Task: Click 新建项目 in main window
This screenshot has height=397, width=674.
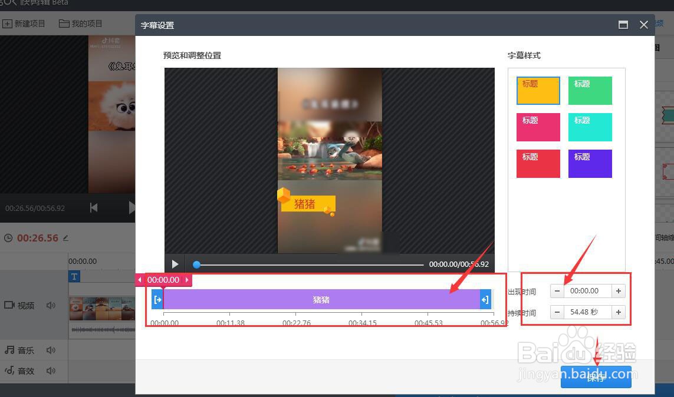Action: (x=24, y=24)
